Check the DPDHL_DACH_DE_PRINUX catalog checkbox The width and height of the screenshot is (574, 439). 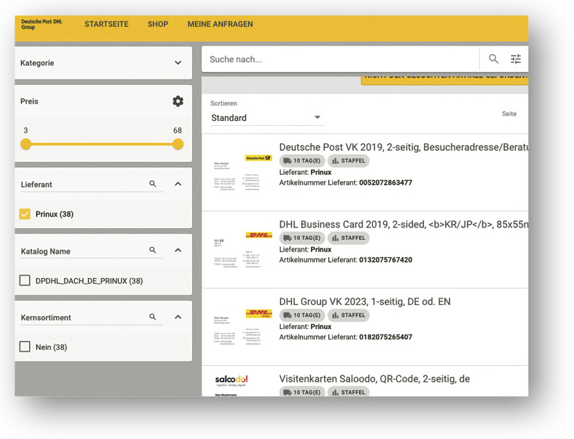tap(26, 281)
